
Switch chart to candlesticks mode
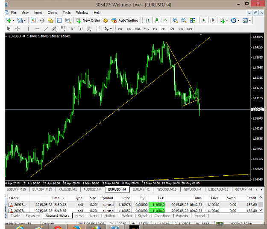pyautogui.click(x=156, y=20)
